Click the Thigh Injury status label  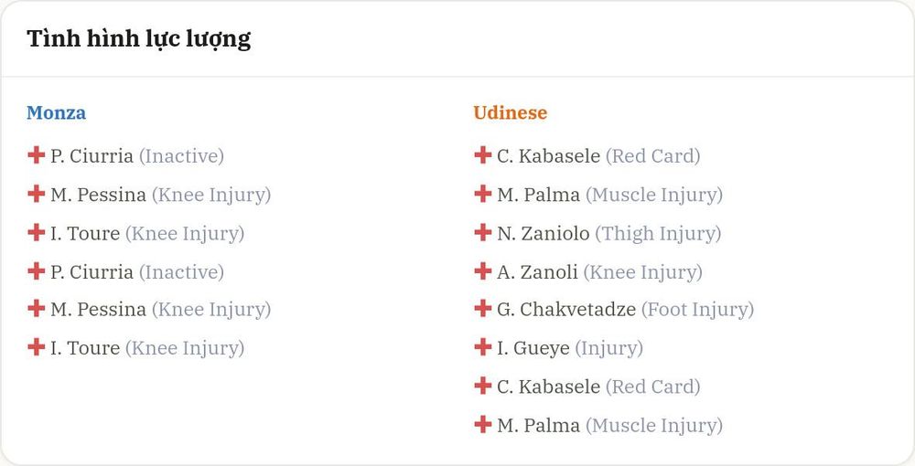click(x=658, y=234)
